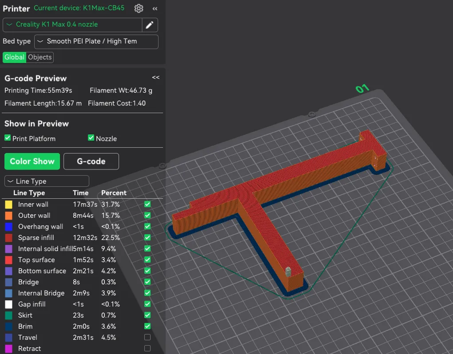This screenshot has width=453, height=354.
Task: Toggle Skirt visibility checkbox
Action: click(x=147, y=315)
